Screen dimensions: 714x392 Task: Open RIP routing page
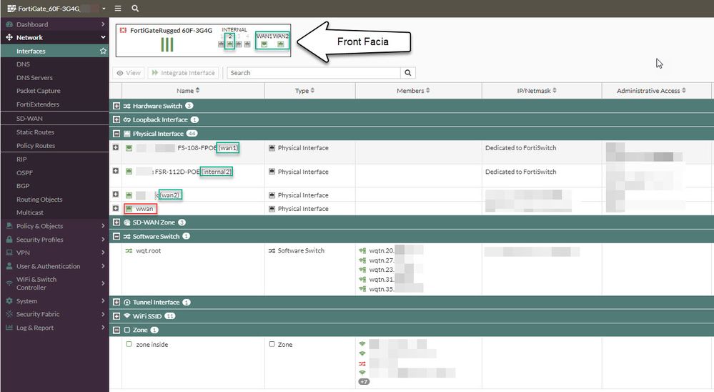point(21,160)
